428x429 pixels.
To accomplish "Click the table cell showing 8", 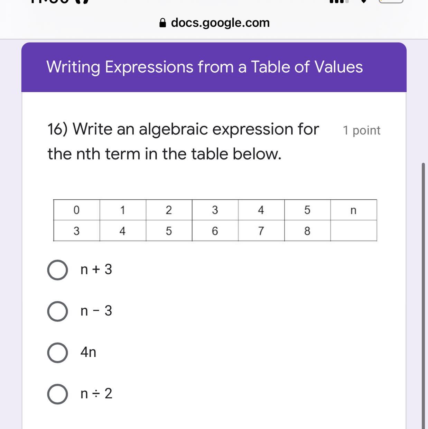I will pyautogui.click(x=307, y=231).
